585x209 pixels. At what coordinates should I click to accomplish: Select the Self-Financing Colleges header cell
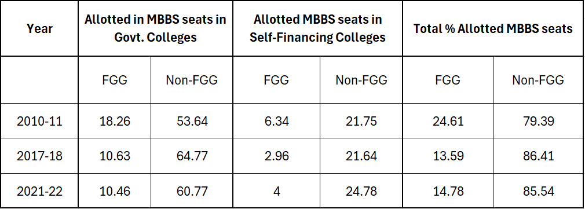[x=317, y=28]
